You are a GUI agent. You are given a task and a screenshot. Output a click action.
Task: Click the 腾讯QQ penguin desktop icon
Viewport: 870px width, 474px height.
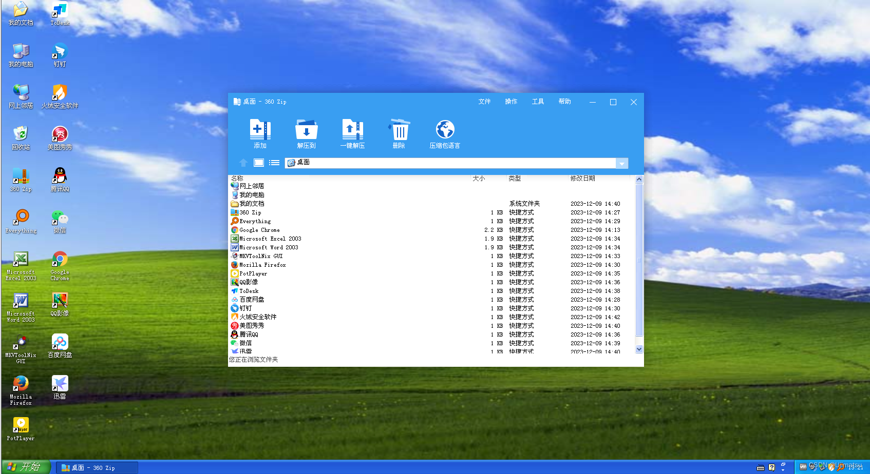60,180
